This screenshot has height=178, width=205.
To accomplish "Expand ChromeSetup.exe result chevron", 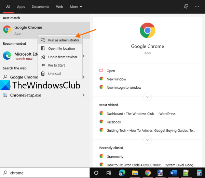I will [x=83, y=95].
